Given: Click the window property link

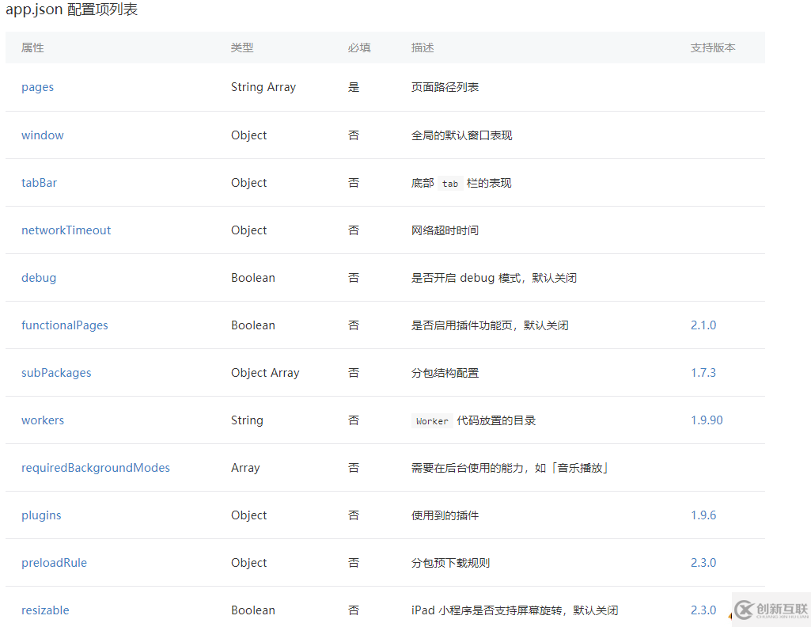Looking at the screenshot, I should pyautogui.click(x=43, y=135).
